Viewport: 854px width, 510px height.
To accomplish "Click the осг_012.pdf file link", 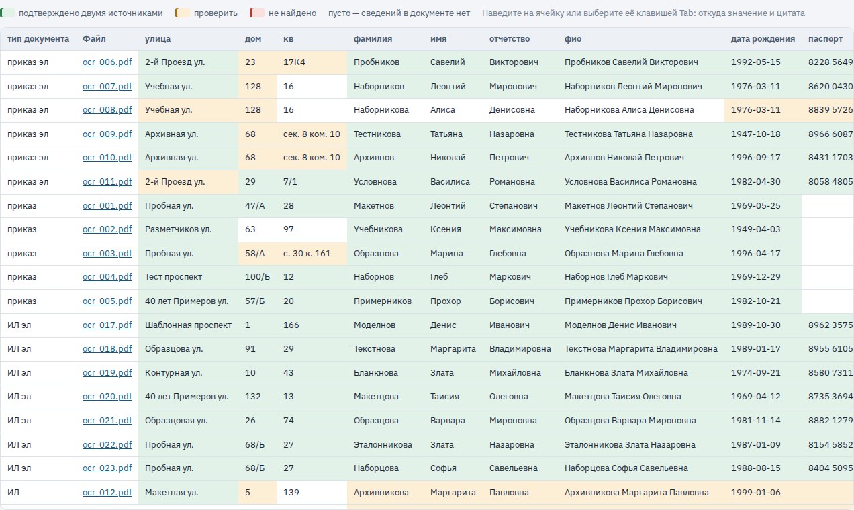I will [107, 493].
